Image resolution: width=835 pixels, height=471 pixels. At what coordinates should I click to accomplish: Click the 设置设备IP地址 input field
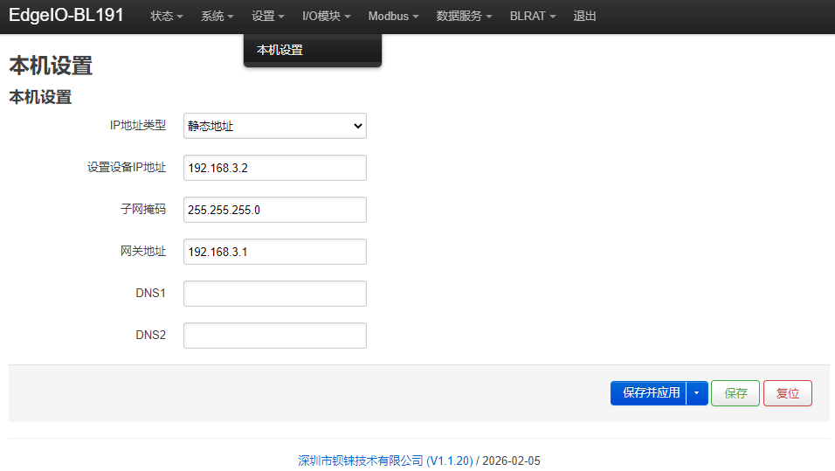coord(275,168)
